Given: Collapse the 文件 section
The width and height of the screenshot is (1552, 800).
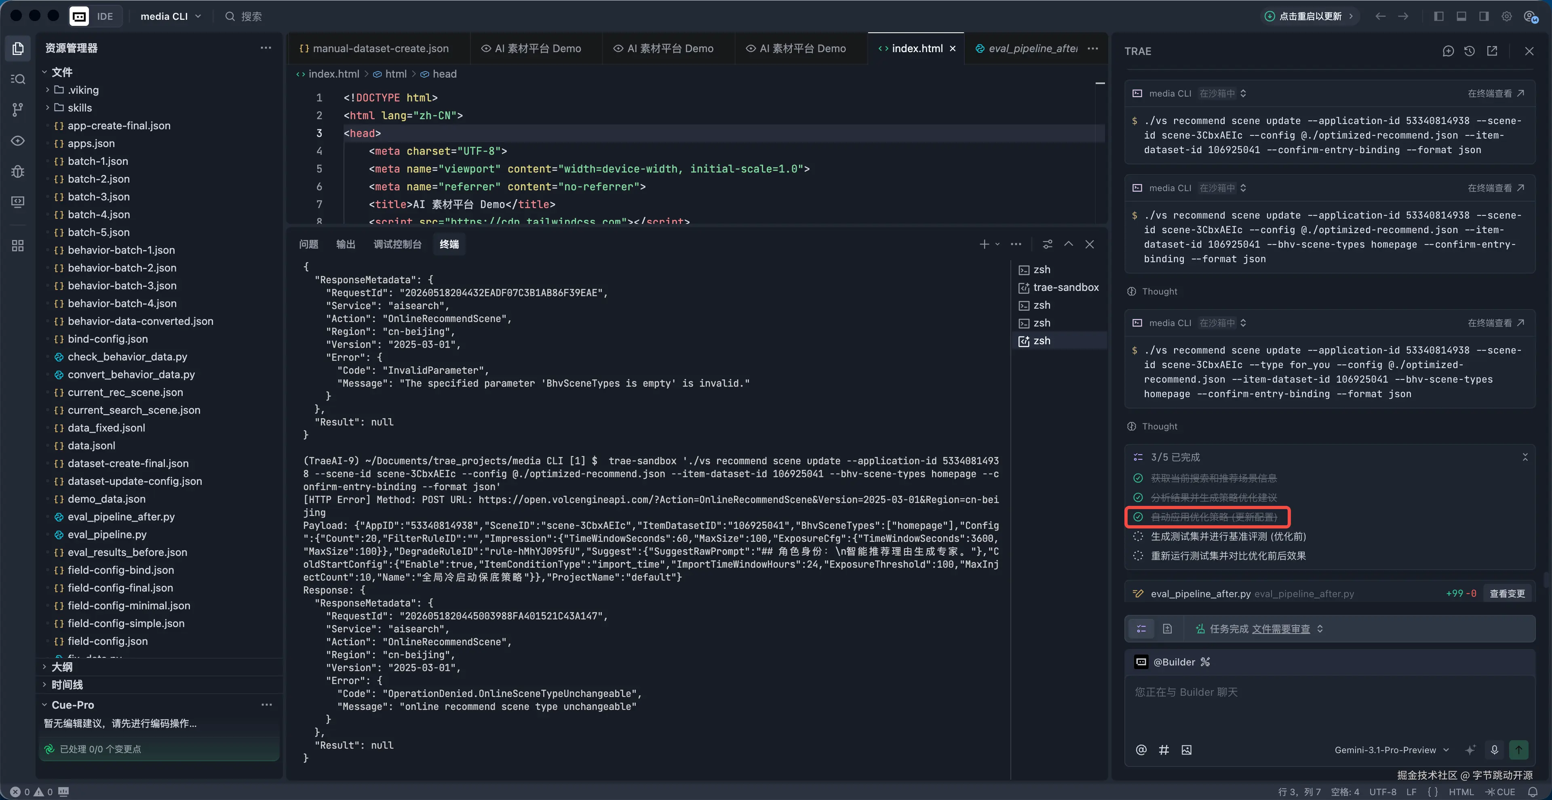Looking at the screenshot, I should click(61, 72).
